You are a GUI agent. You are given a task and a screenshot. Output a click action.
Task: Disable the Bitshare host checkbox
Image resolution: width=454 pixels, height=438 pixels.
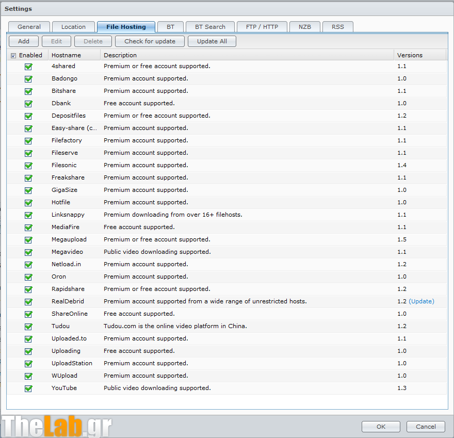28,91
